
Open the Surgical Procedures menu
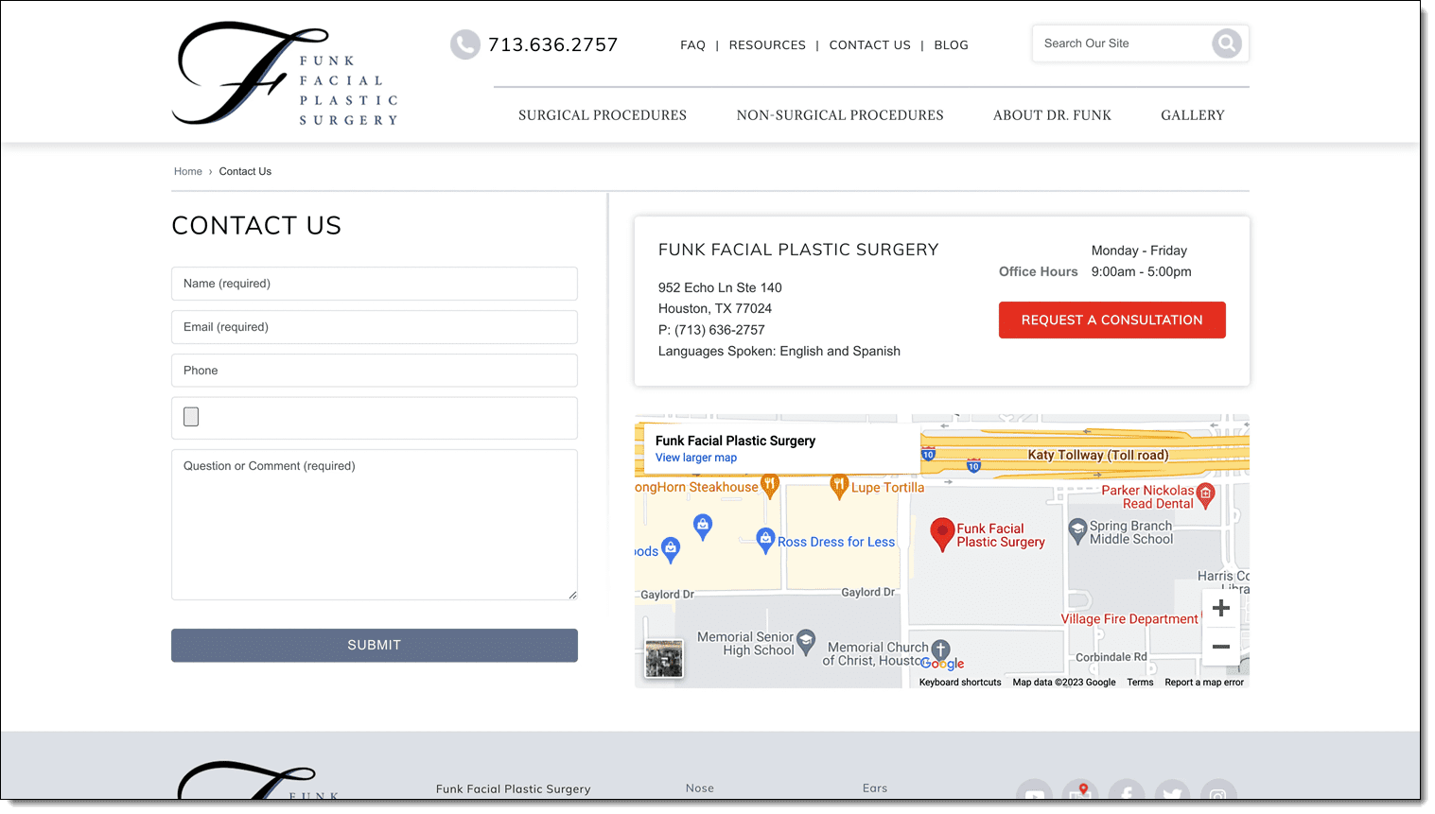click(602, 115)
